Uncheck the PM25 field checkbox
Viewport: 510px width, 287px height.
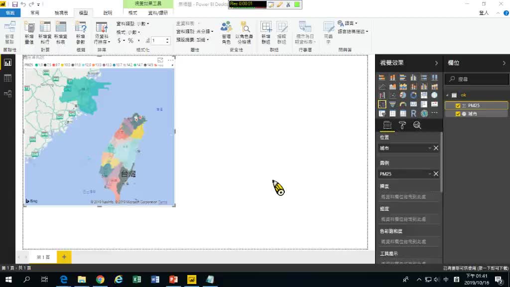tap(458, 106)
